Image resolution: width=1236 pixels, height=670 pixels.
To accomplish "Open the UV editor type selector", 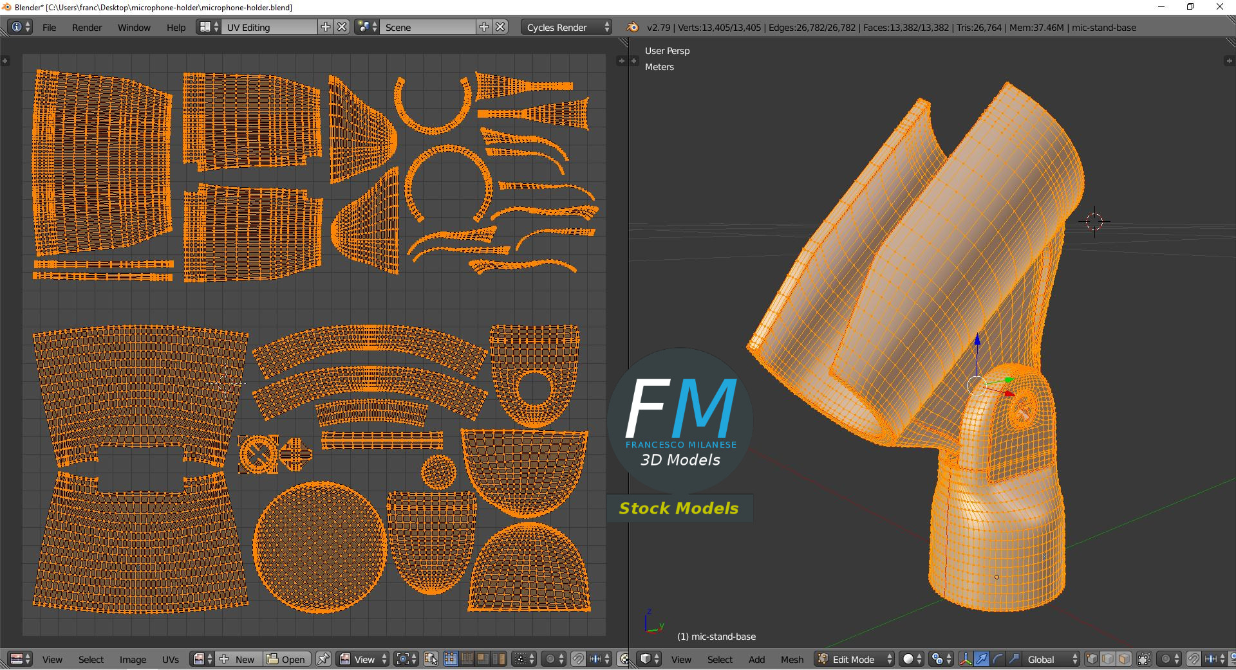I will (20, 659).
